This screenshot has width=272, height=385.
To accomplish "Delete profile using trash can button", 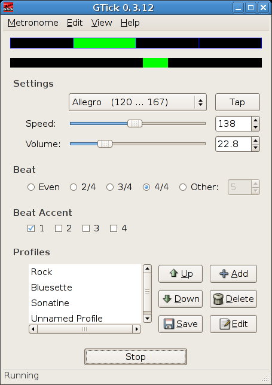I will click(233, 299).
